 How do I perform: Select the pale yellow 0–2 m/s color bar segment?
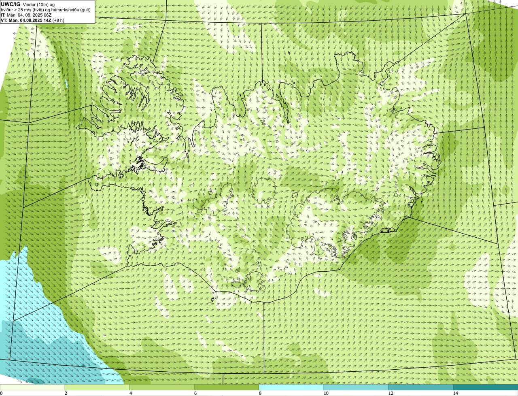point(32,387)
